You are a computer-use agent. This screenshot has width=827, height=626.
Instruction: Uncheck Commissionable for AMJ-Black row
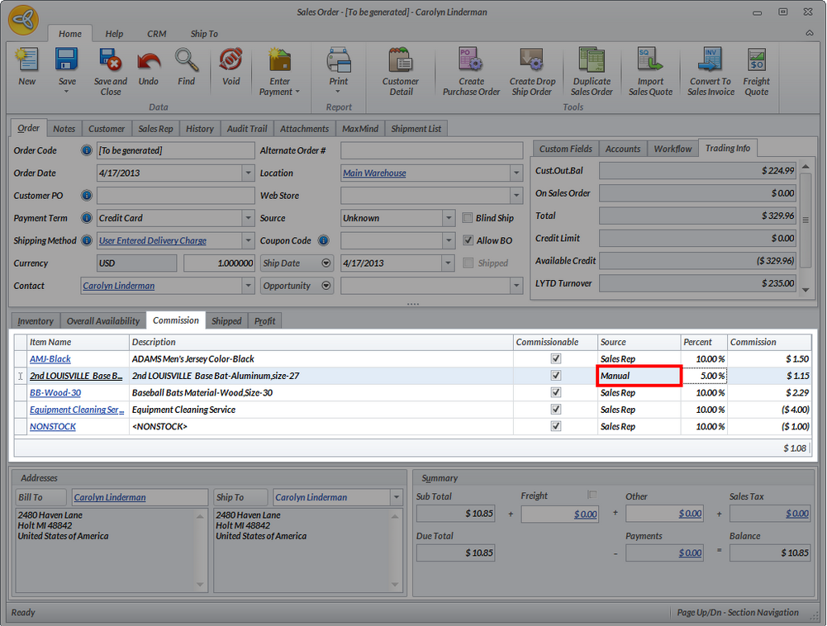556,359
